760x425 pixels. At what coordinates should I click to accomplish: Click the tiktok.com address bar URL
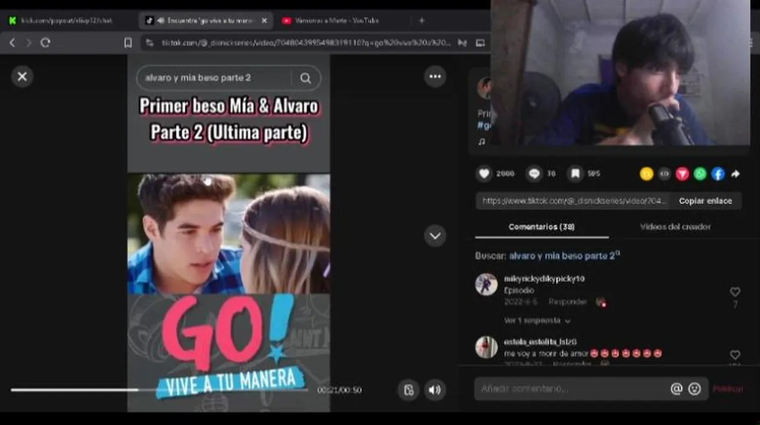click(306, 42)
